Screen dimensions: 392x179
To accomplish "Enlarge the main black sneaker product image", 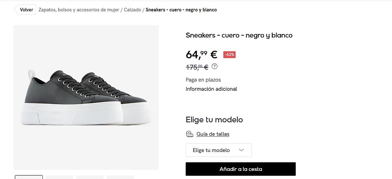I will click(86, 97).
